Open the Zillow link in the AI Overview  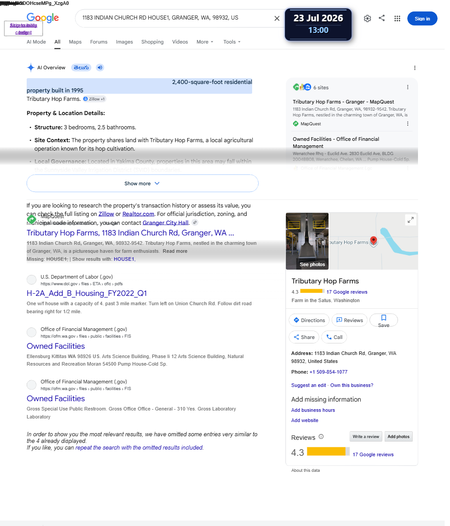[x=106, y=214]
